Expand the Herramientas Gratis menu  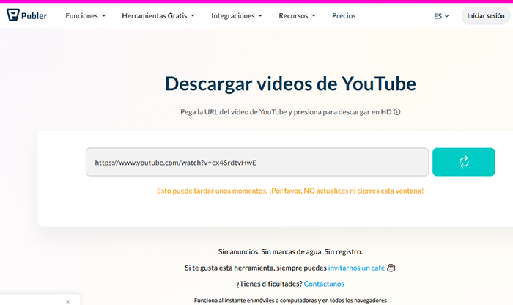pos(158,15)
